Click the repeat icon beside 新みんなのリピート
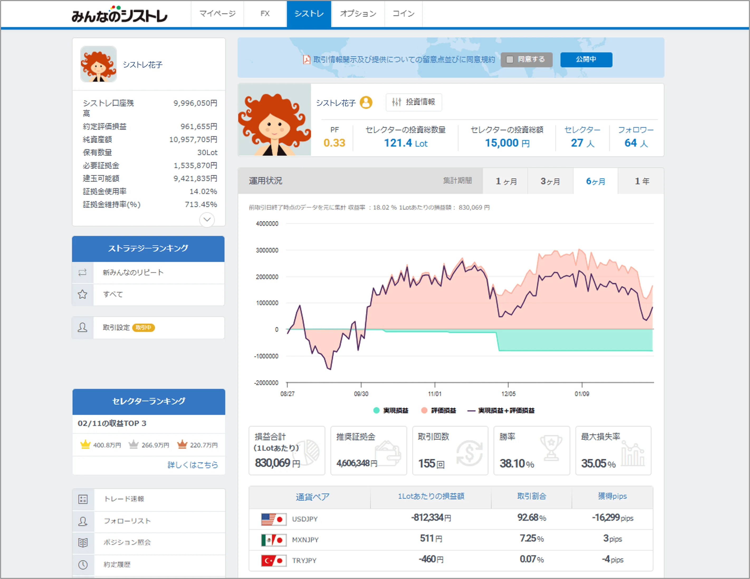This screenshot has height=579, width=750. [82, 273]
